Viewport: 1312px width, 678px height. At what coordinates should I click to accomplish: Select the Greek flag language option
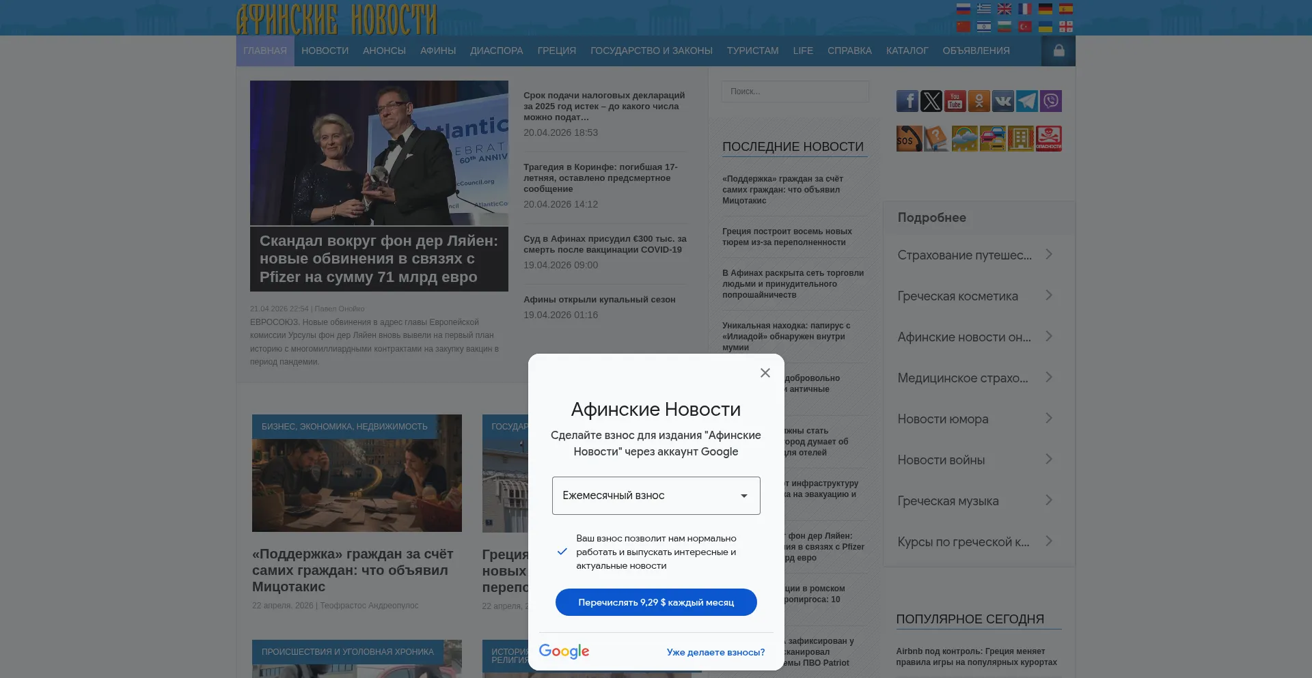984,9
